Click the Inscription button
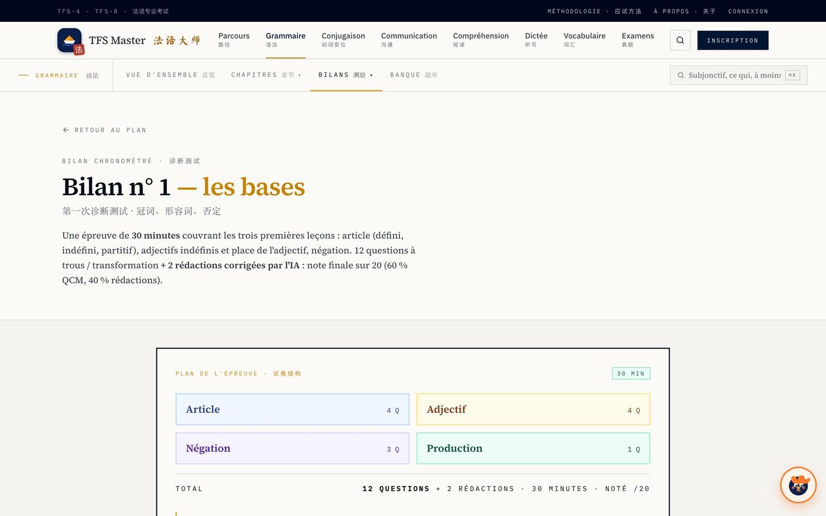The height and width of the screenshot is (516, 826). pos(733,40)
